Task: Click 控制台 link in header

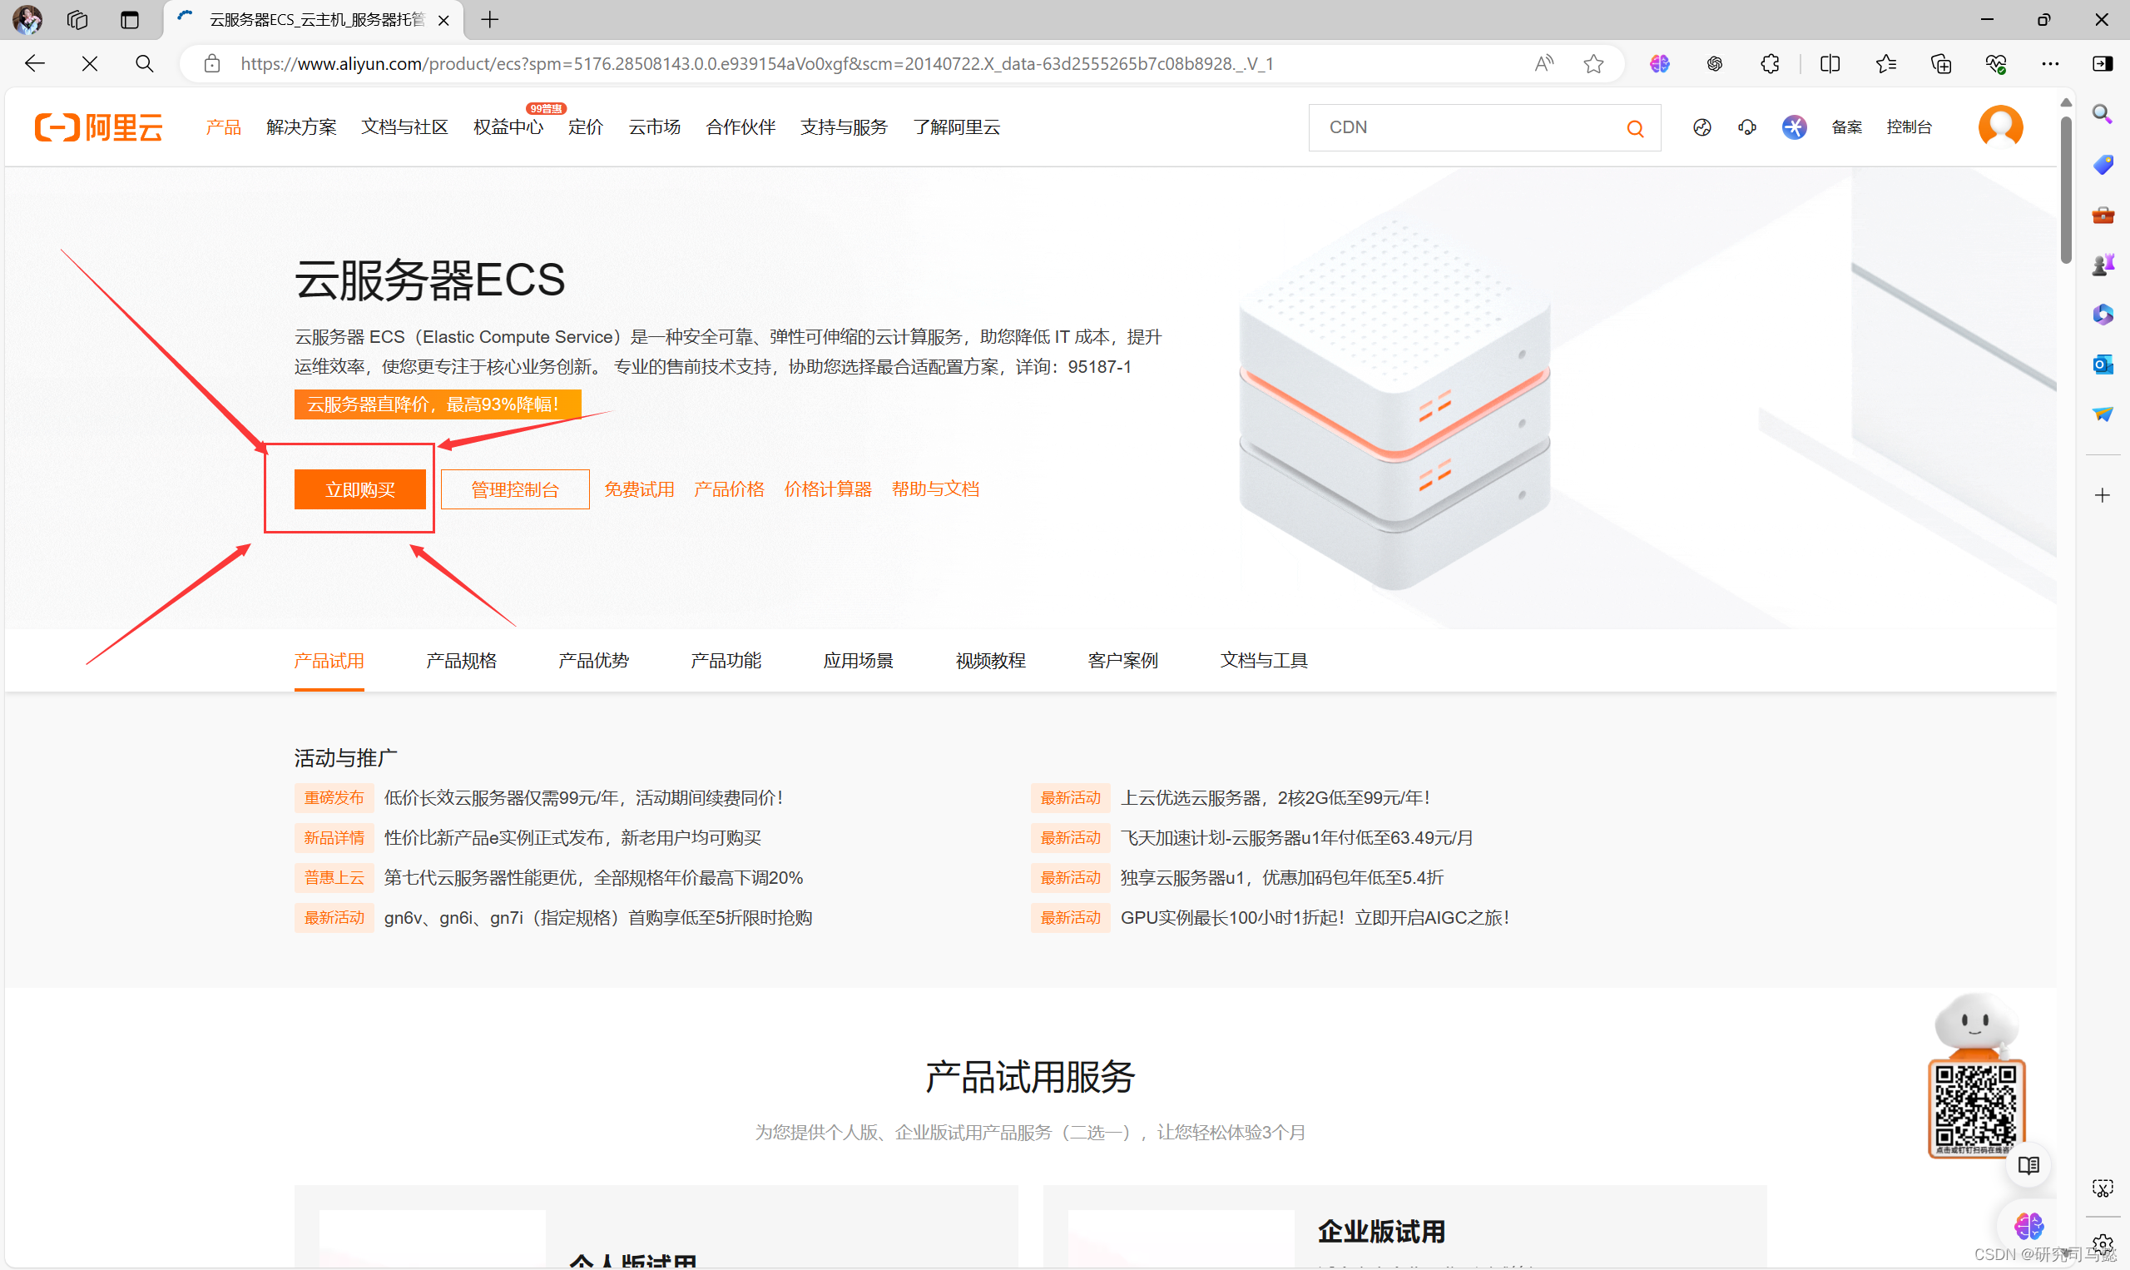Action: coord(1910,127)
